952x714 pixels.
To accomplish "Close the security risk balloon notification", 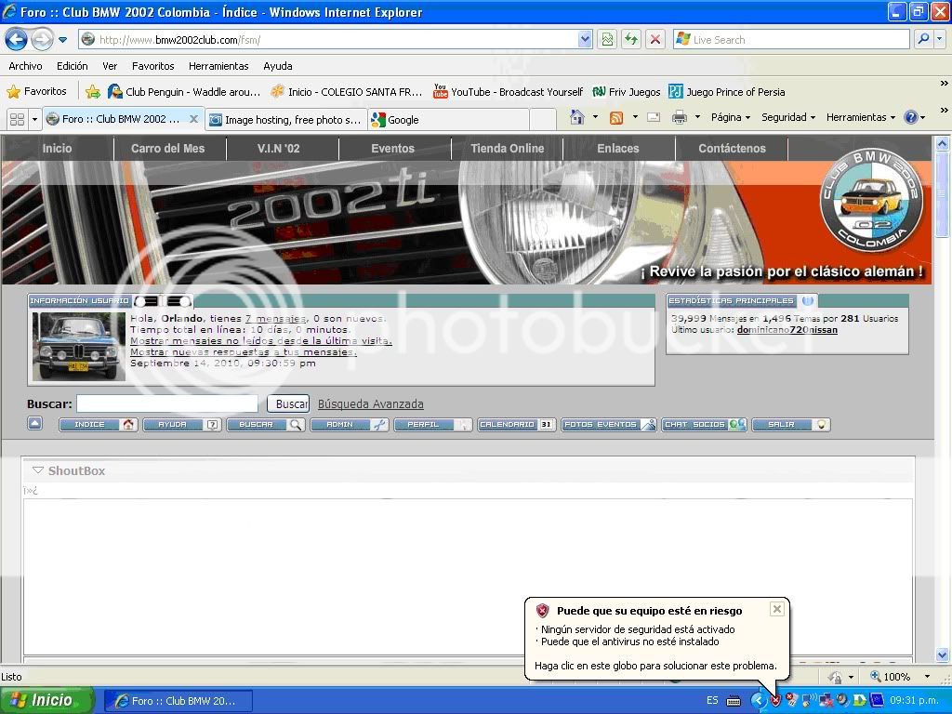I will pyautogui.click(x=776, y=609).
